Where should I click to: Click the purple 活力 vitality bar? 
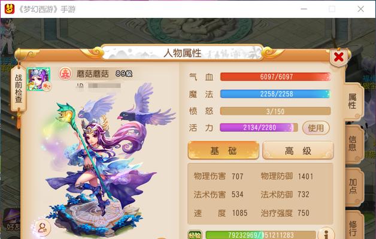coord(259,127)
